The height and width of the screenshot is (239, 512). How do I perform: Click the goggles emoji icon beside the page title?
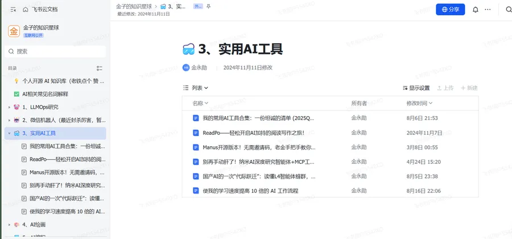pyautogui.click(x=189, y=50)
